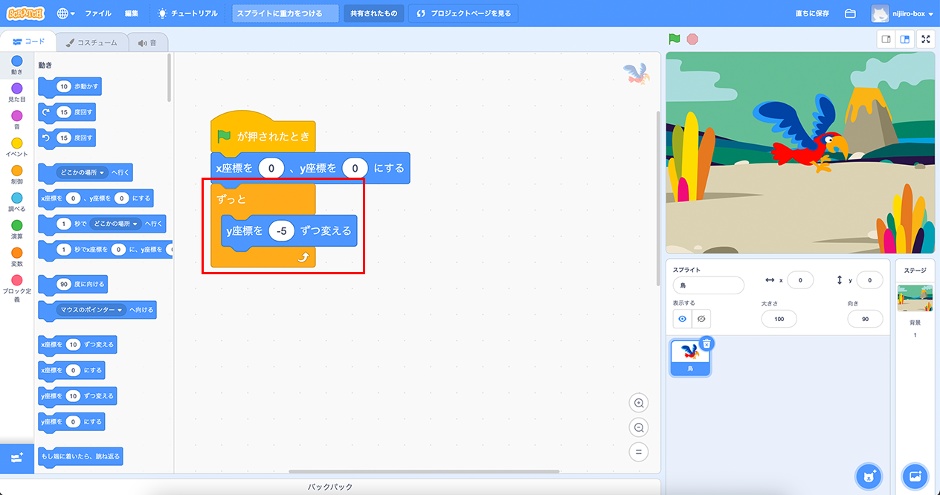Image resolution: width=940 pixels, height=495 pixels.
Task: Open the ファイル menu
Action: [x=98, y=13]
